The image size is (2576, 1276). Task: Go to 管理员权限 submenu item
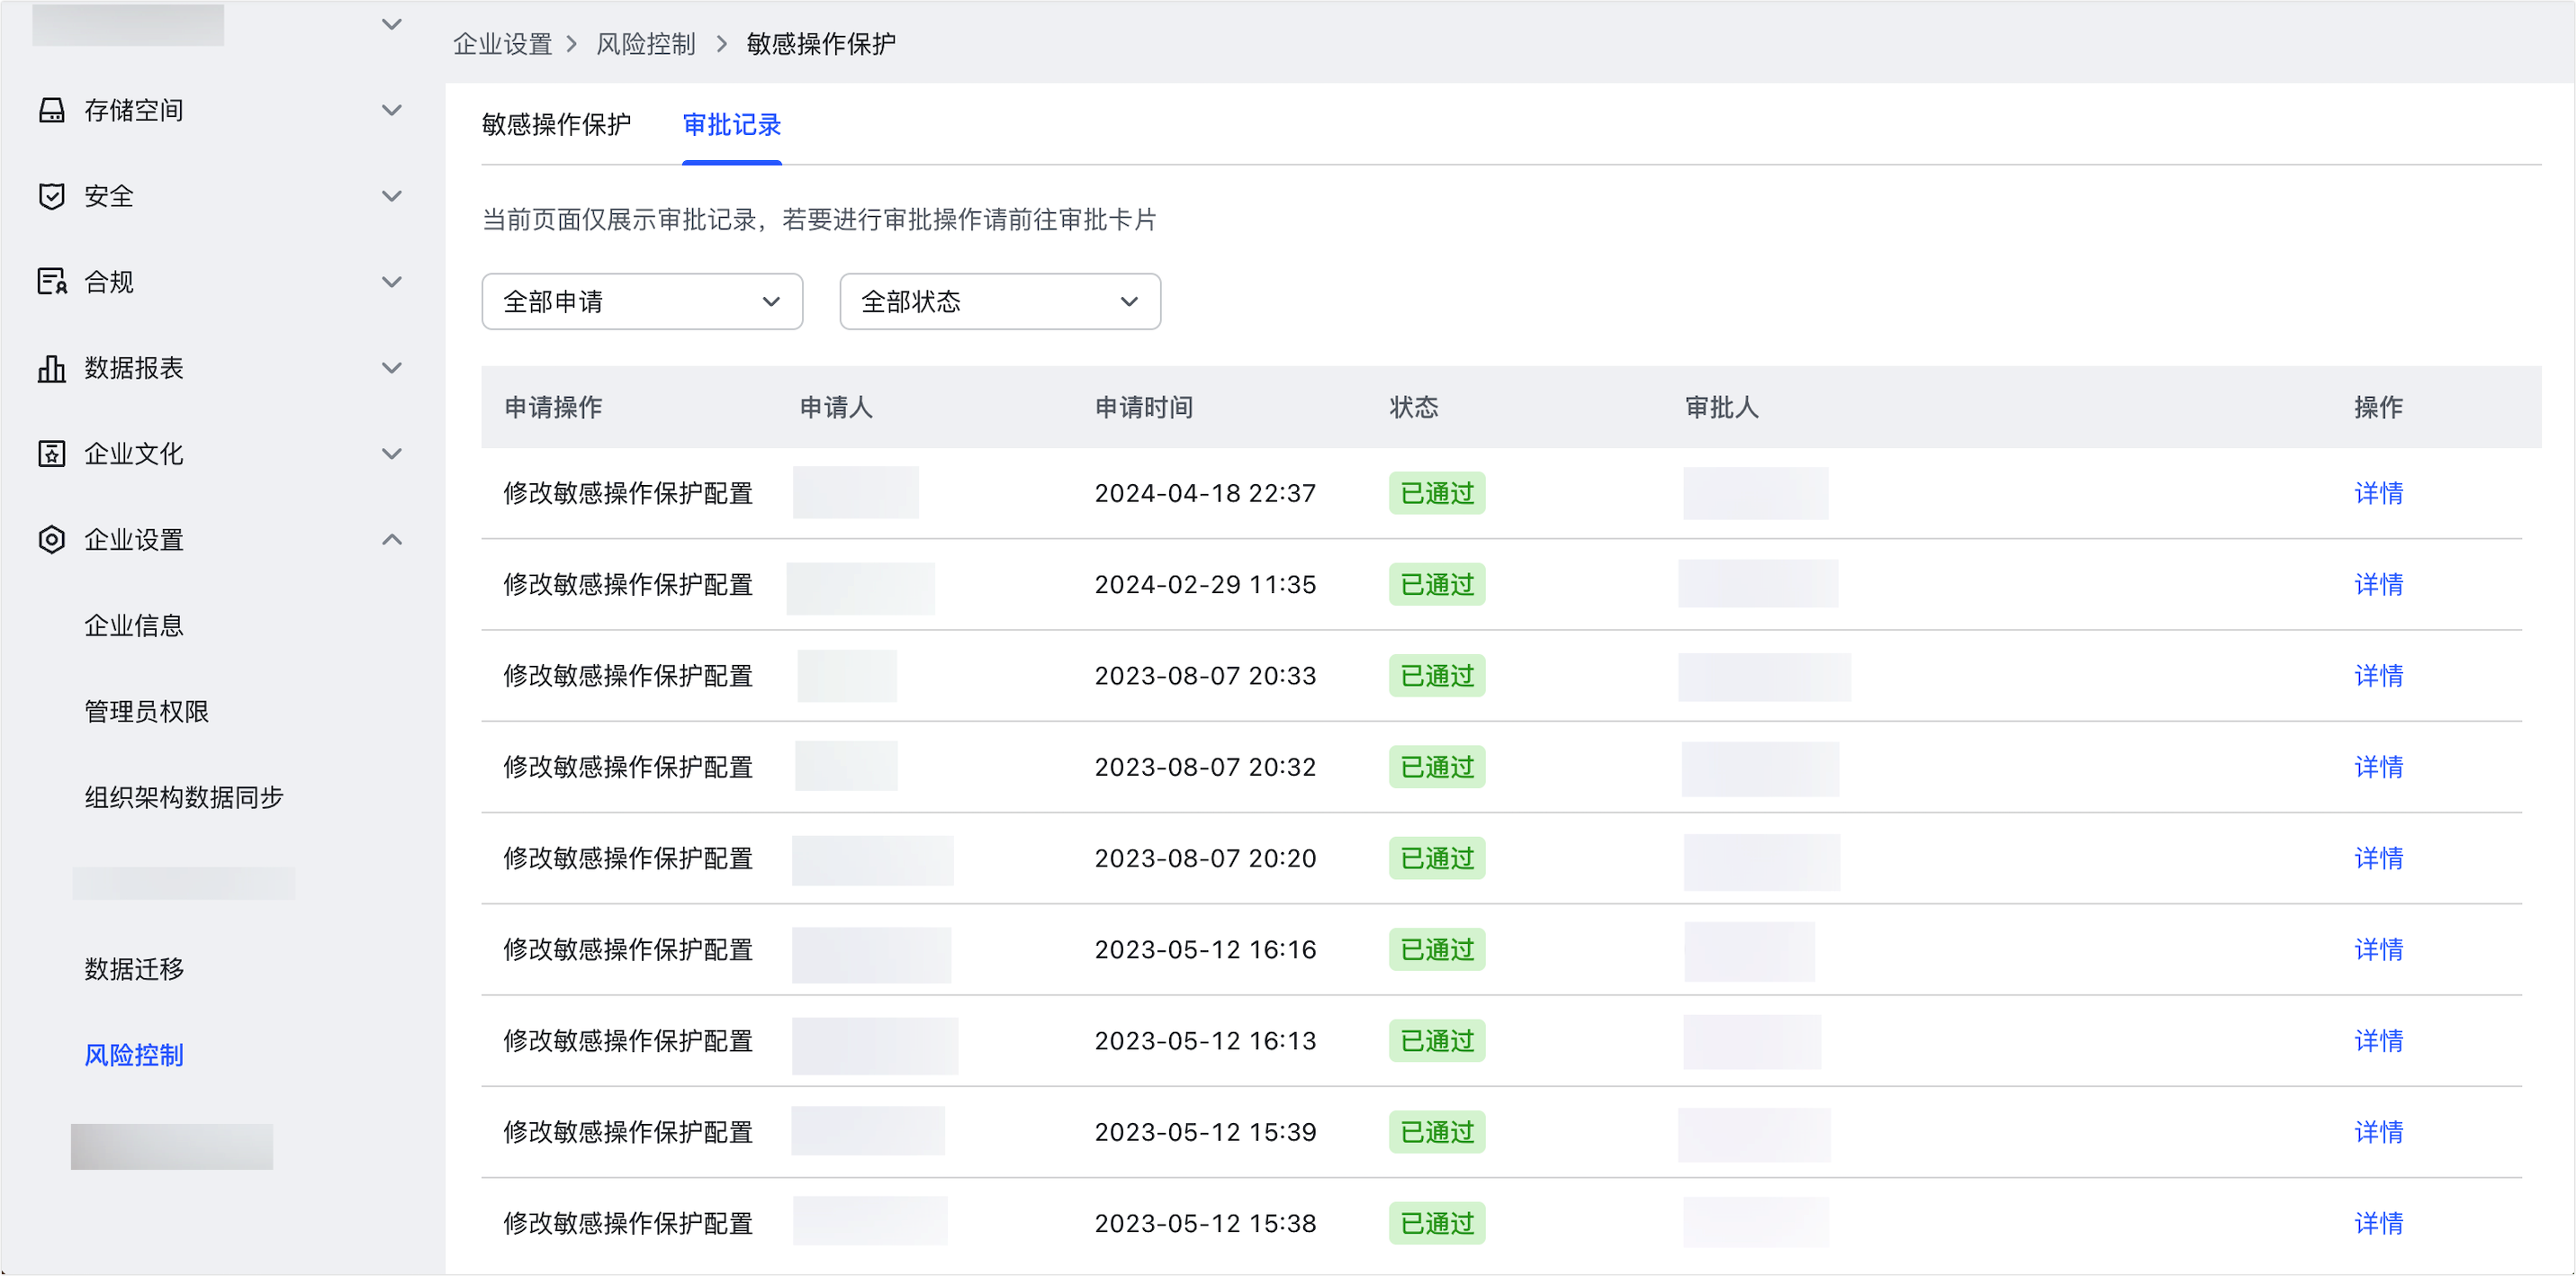click(x=146, y=712)
